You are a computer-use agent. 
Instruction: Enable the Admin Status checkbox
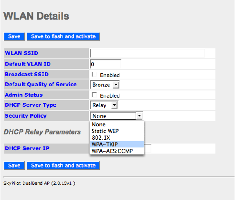click(94, 95)
